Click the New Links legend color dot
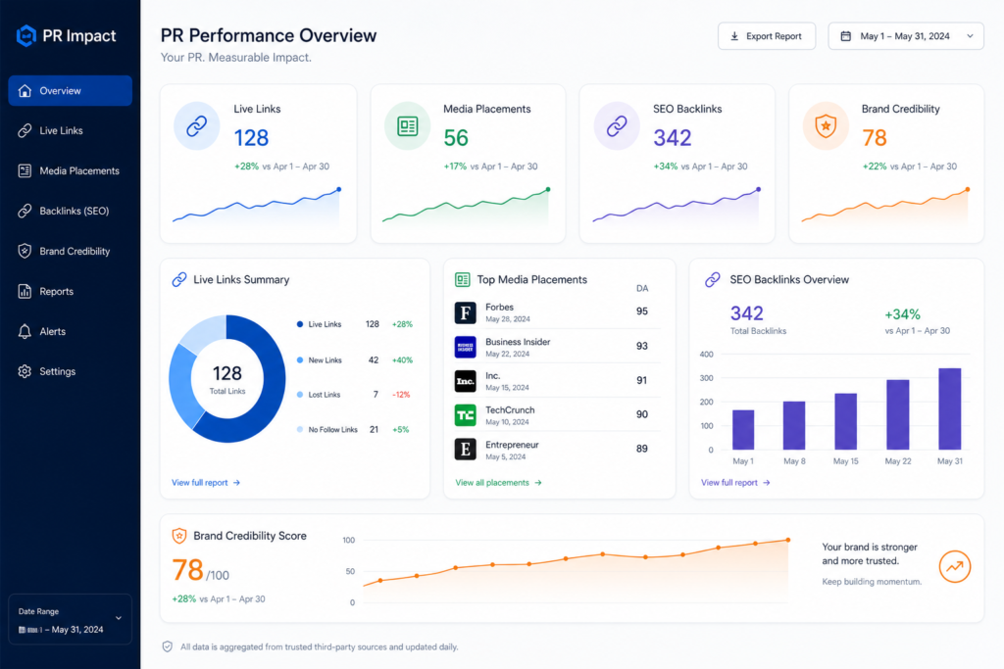The width and height of the screenshot is (1004, 669). point(300,360)
